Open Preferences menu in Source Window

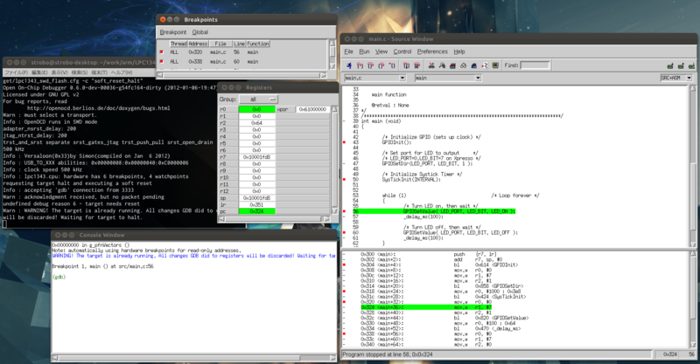[432, 52]
